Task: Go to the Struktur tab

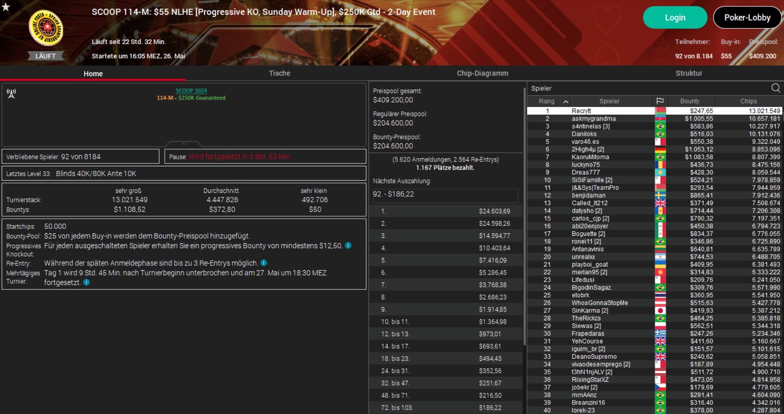Action: click(x=689, y=73)
